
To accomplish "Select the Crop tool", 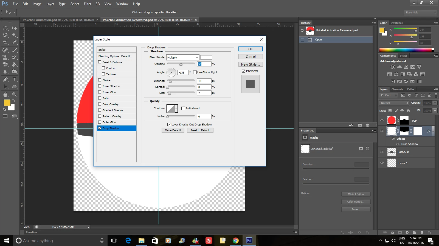I will pyautogui.click(x=5, y=42).
